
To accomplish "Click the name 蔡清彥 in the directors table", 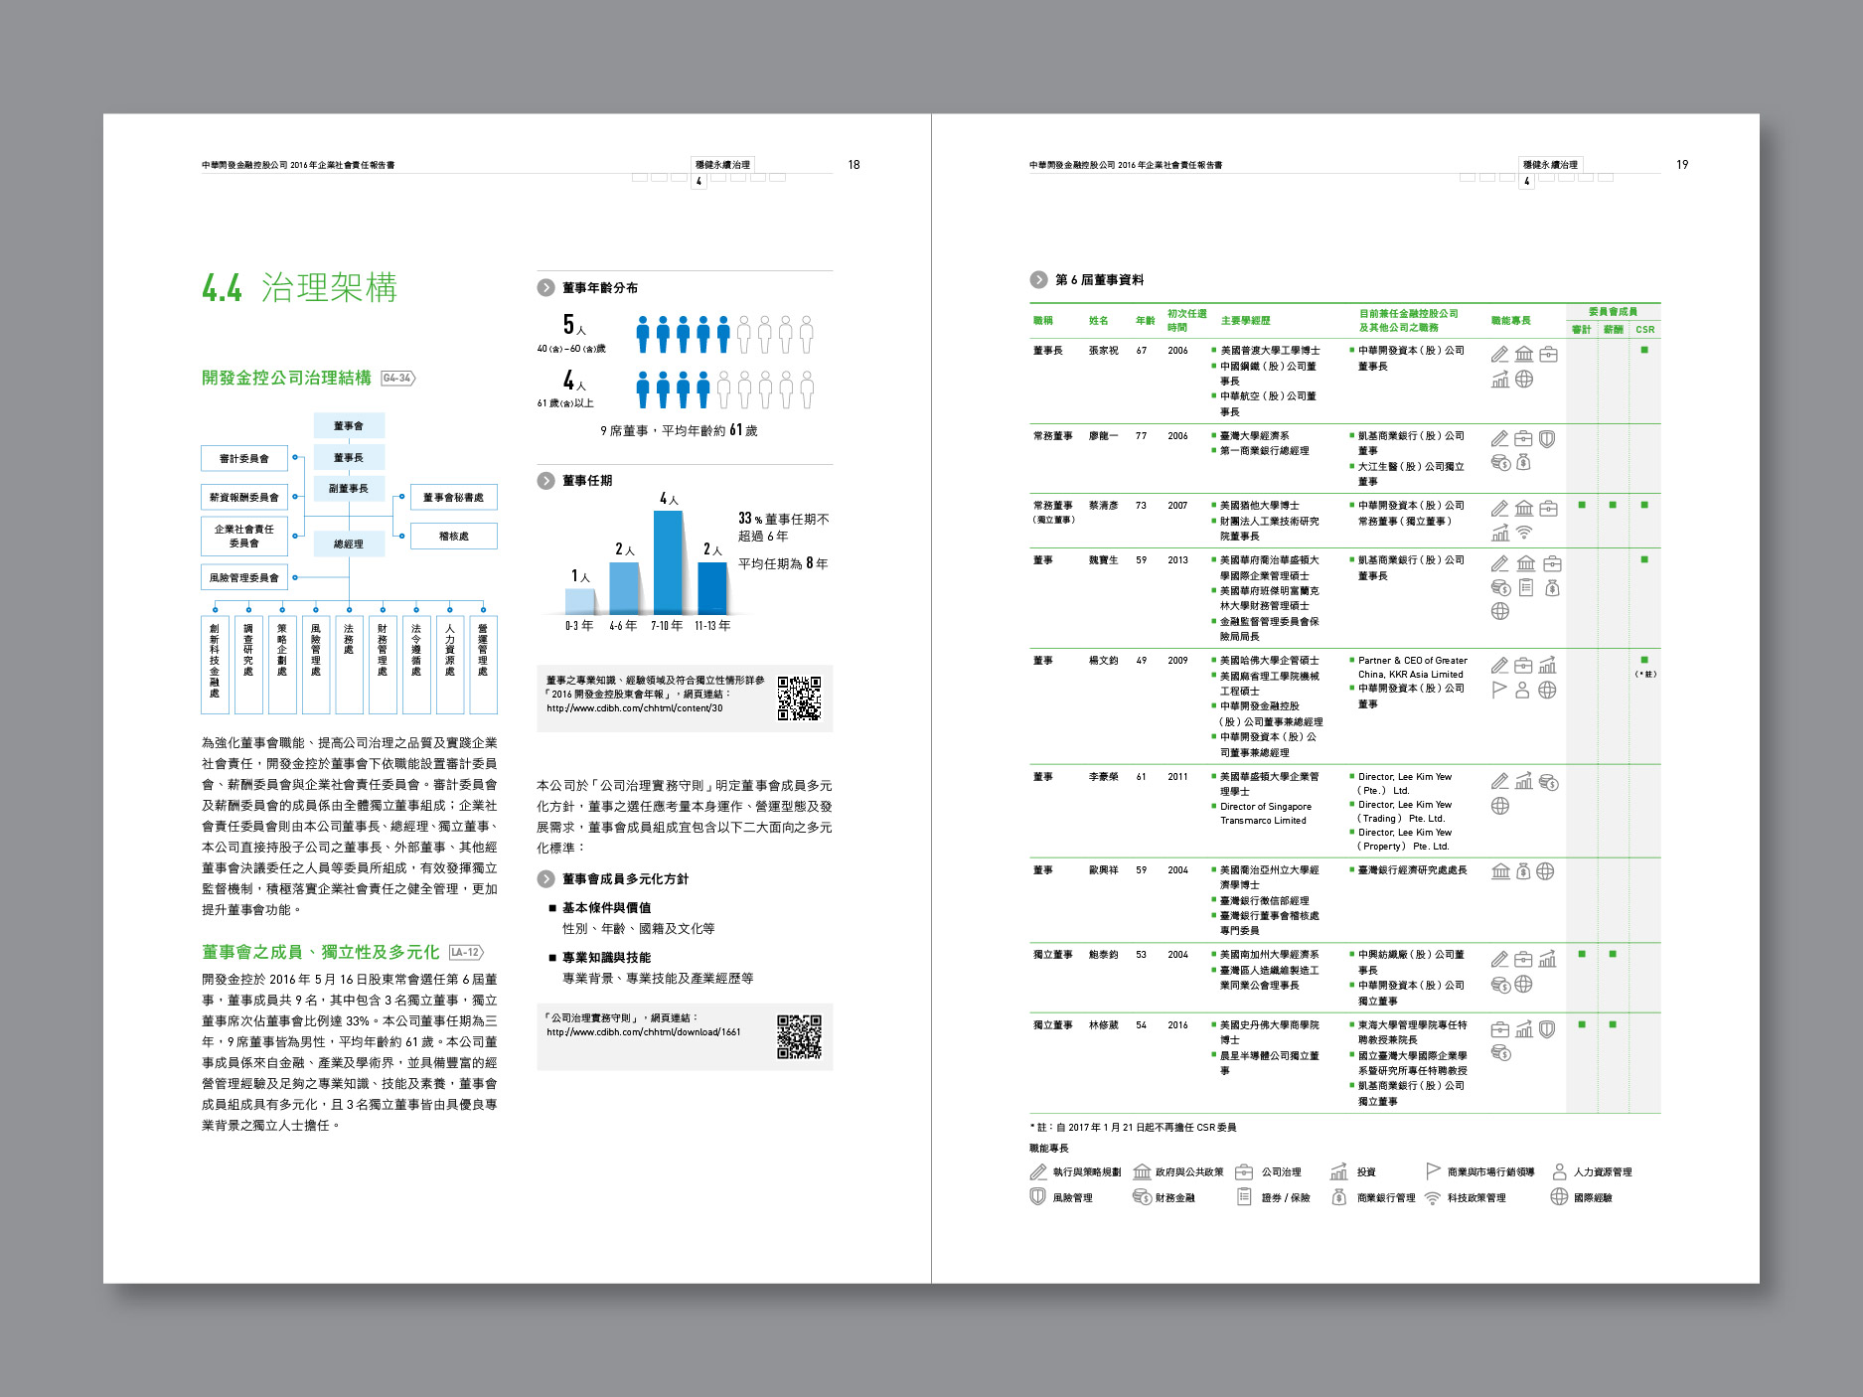I will click(x=1104, y=505).
